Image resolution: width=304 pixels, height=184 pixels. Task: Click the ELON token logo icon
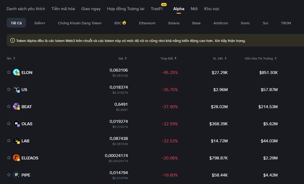coord(16,72)
